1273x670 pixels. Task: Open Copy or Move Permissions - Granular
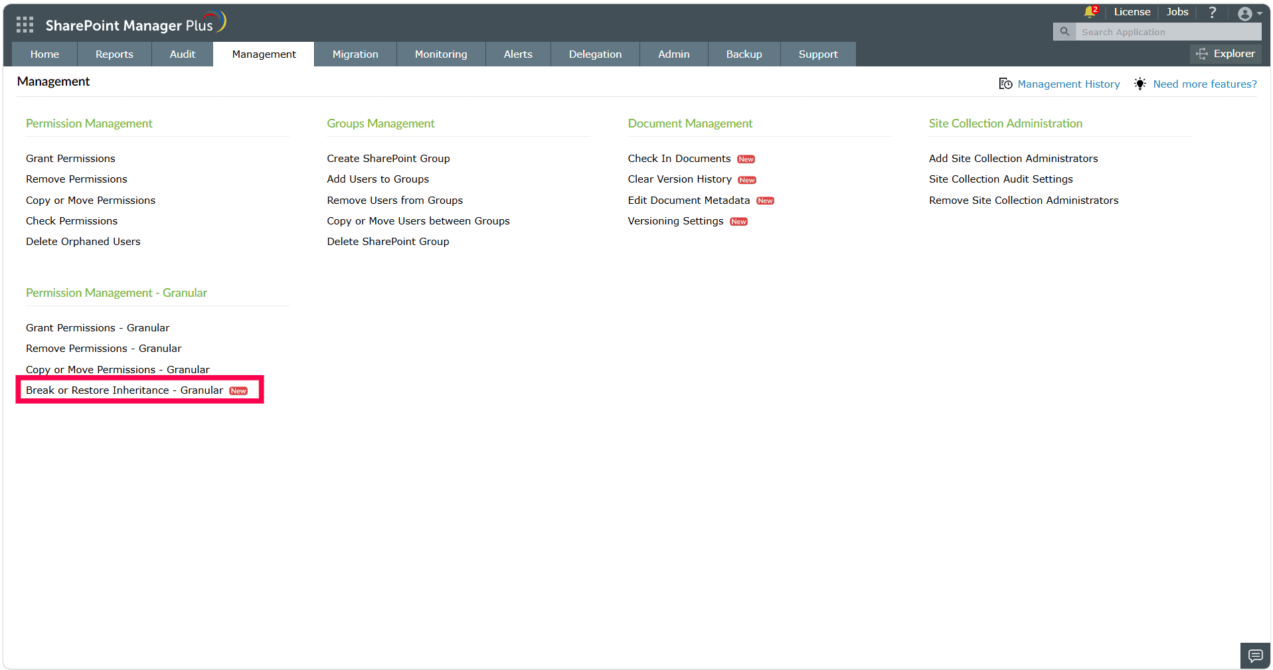[118, 370]
